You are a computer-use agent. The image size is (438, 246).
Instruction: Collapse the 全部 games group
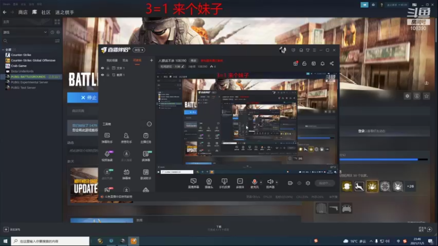click(x=3, y=50)
